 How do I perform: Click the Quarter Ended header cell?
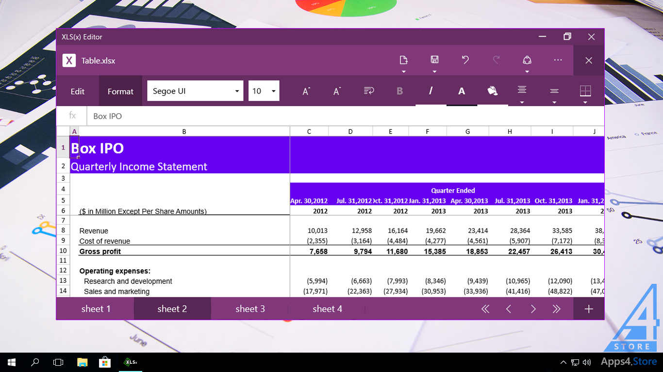coord(453,190)
